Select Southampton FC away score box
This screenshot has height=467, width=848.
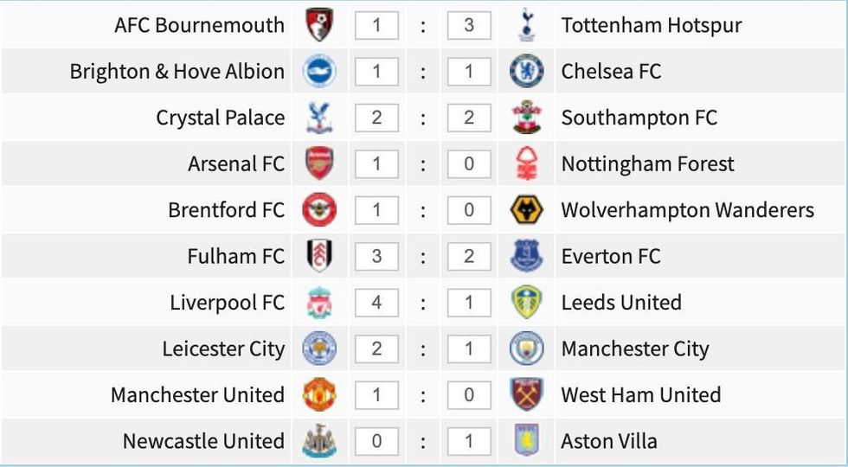point(469,118)
